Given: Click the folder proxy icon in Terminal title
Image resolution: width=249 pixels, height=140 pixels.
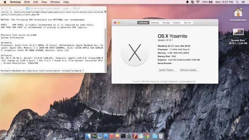Looking at the screenshot, I should [x=28, y=8].
